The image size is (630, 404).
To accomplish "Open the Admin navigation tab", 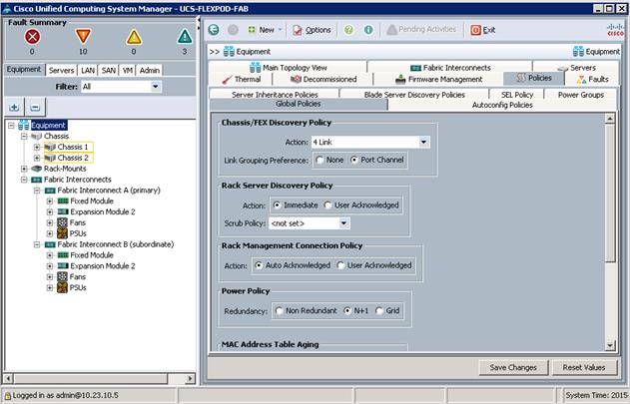I will [x=150, y=70].
